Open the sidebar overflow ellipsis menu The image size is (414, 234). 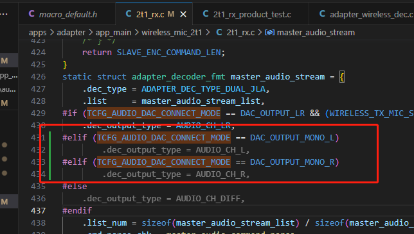click(x=4, y=13)
